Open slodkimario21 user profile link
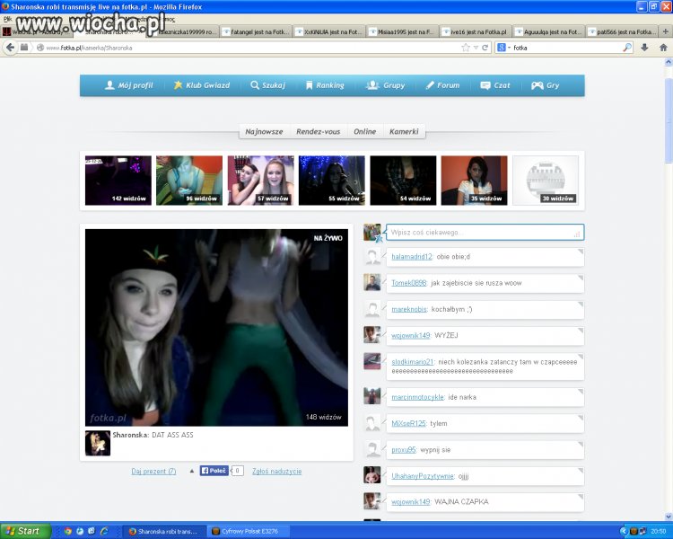The height and width of the screenshot is (539, 673). pyautogui.click(x=413, y=362)
